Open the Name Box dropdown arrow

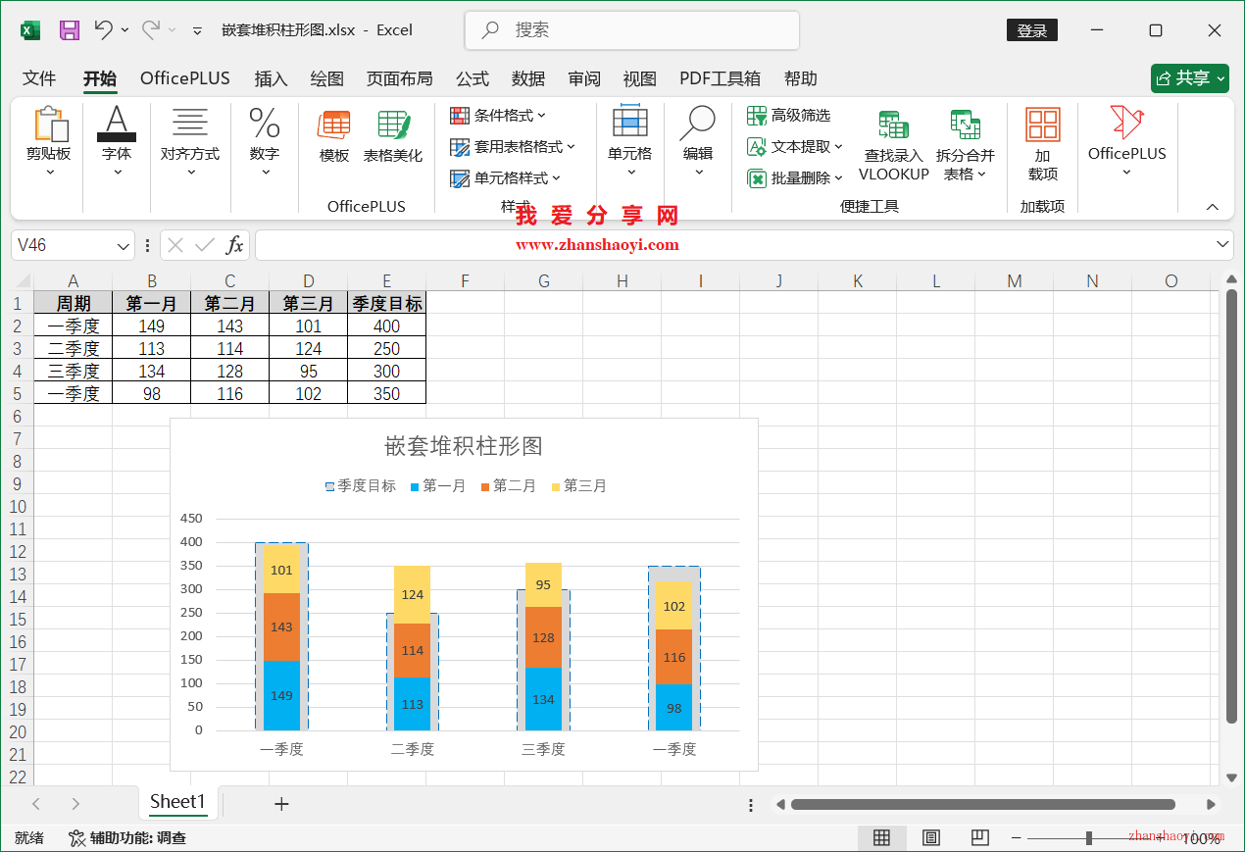(x=123, y=245)
